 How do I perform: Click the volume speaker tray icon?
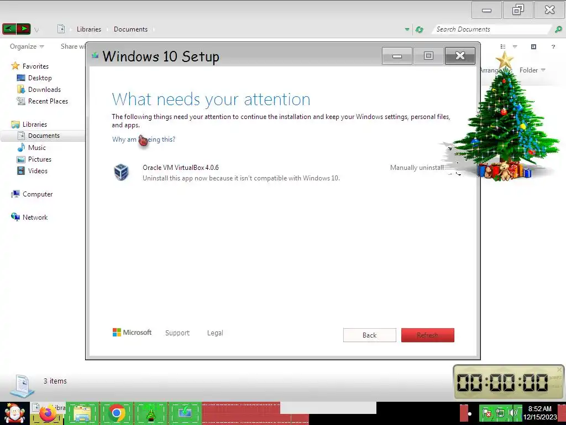tap(513, 413)
